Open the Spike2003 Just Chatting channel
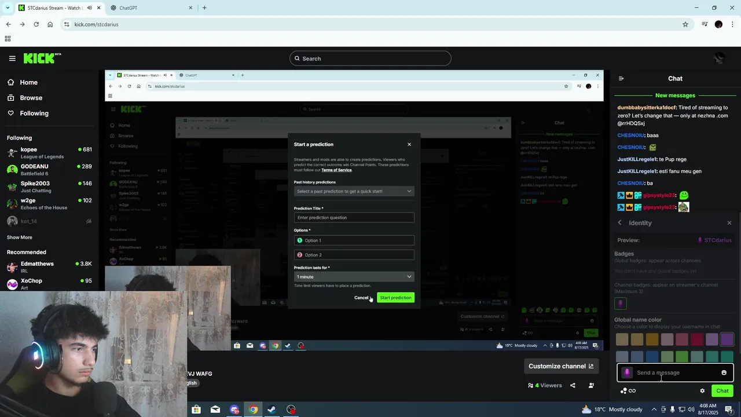 (49, 186)
